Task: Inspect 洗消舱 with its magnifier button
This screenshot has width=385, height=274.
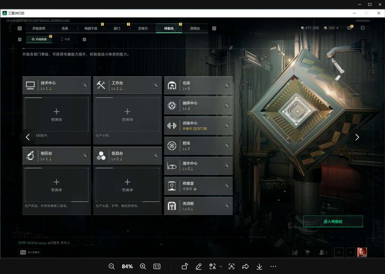Action: tap(227, 206)
